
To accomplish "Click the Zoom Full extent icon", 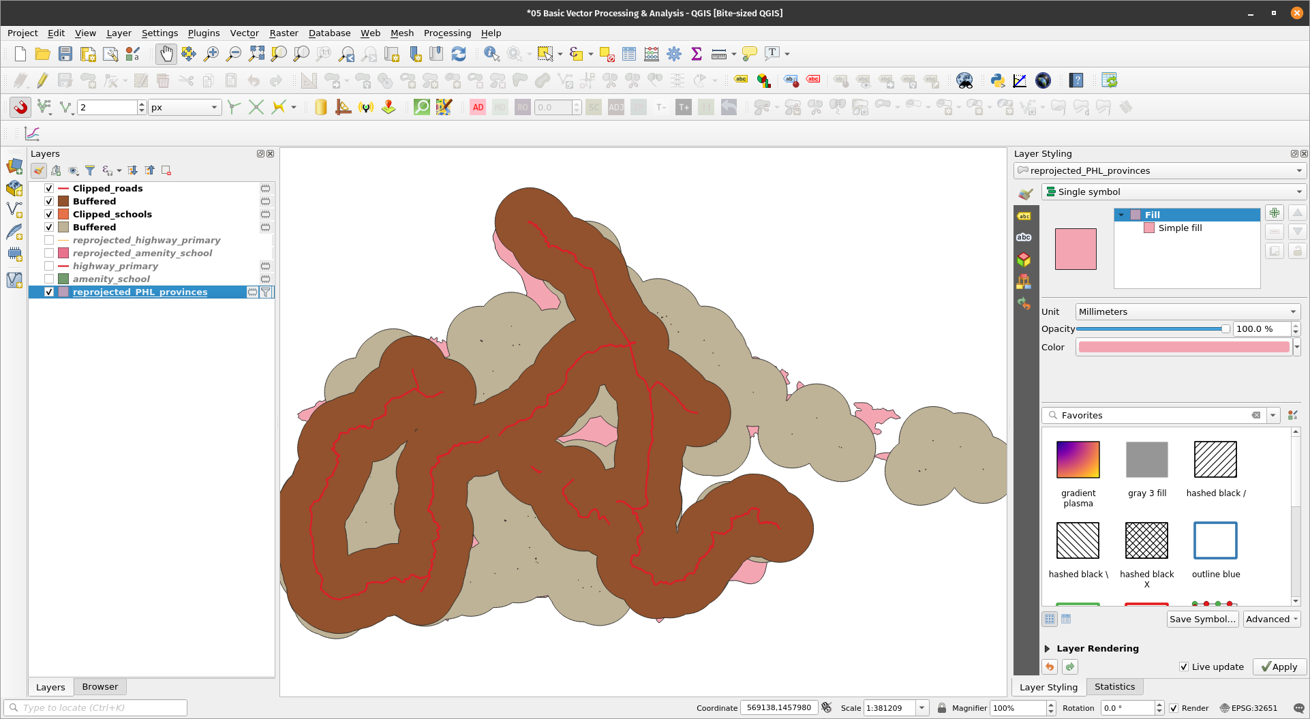I will [x=256, y=54].
